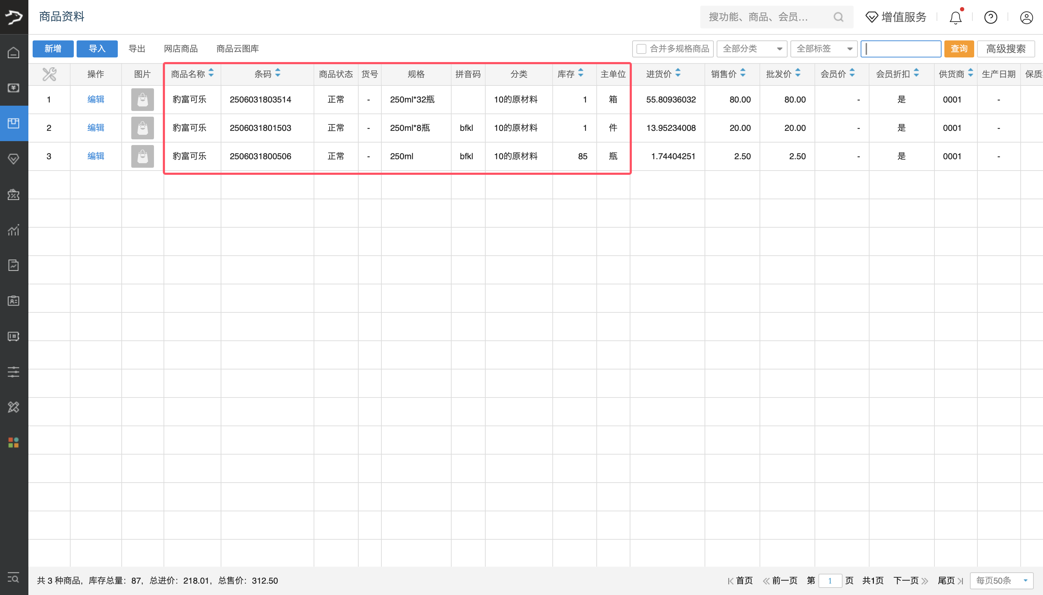Click barcode cell 2506031803514
Viewport: 1043px width, 595px height.
coord(260,99)
